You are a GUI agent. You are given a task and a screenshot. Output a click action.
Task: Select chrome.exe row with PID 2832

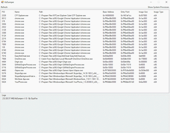pos(85,27)
